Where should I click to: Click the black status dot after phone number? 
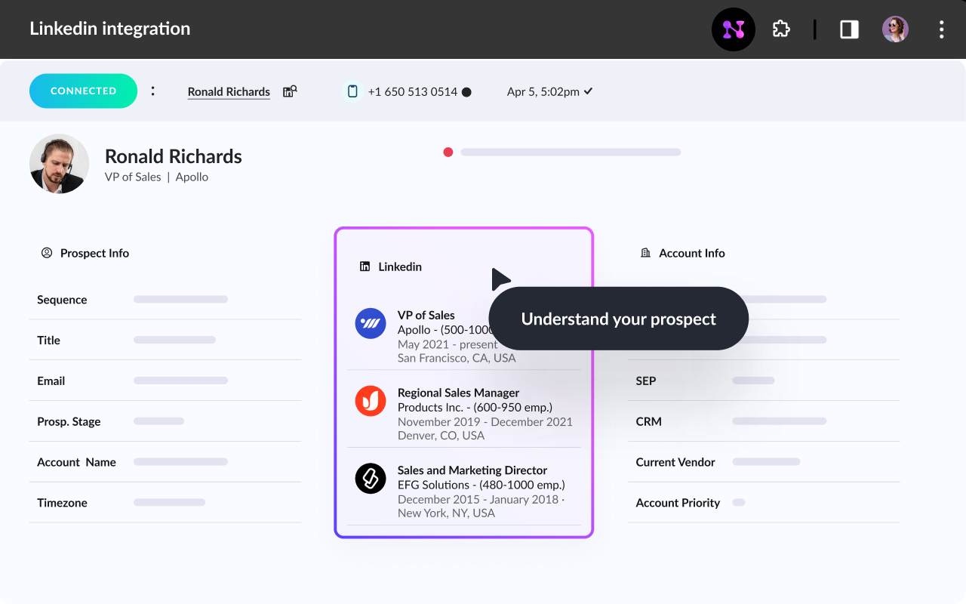pyautogui.click(x=466, y=92)
